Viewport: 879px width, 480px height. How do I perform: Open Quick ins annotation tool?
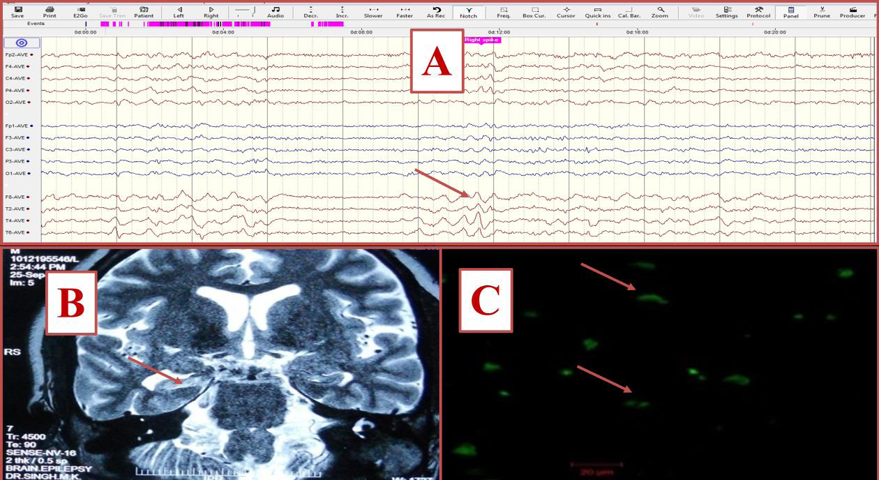pos(598,12)
